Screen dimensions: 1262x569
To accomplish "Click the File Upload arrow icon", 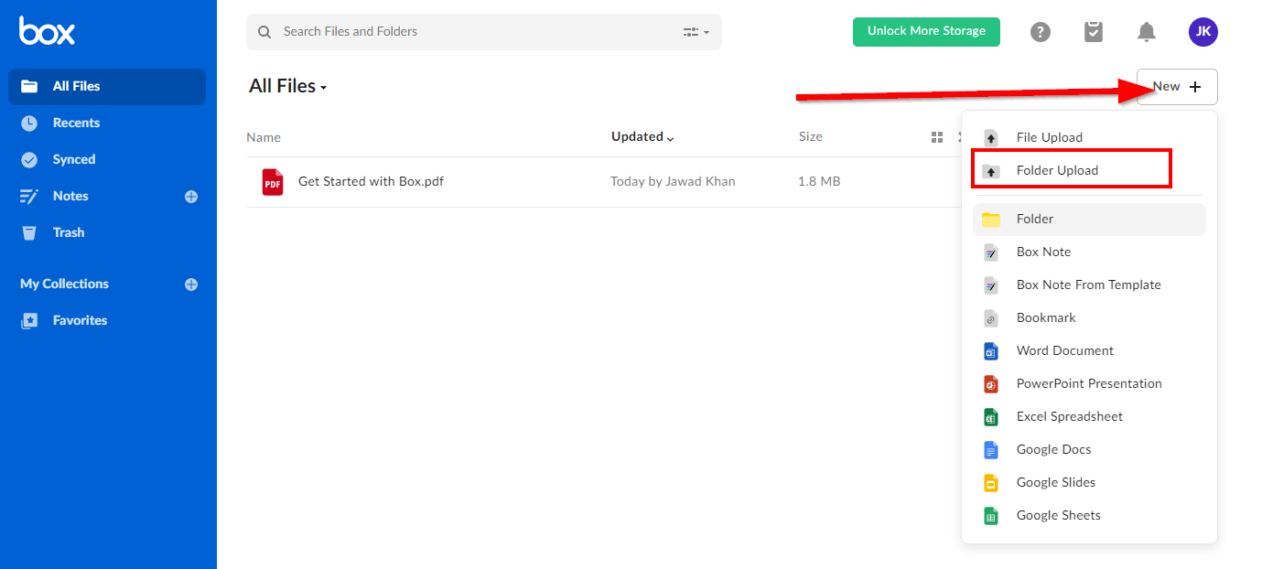I will (x=991, y=138).
